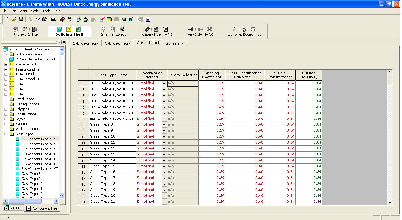Image resolution: width=402 pixels, height=220 pixels.
Task: Switch to the Internal Loads module
Action: tap(113, 31)
